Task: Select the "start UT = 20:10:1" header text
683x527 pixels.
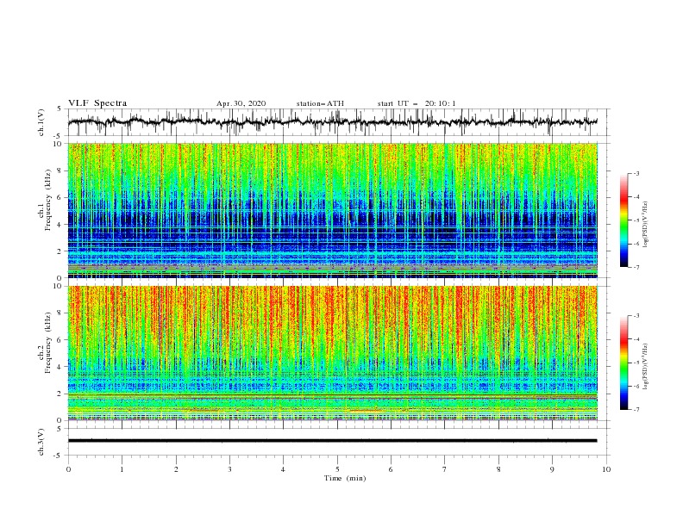Action: 417,103
